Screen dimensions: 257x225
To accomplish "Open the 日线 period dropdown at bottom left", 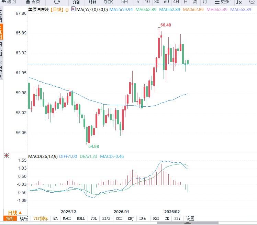I will click(x=15, y=212).
